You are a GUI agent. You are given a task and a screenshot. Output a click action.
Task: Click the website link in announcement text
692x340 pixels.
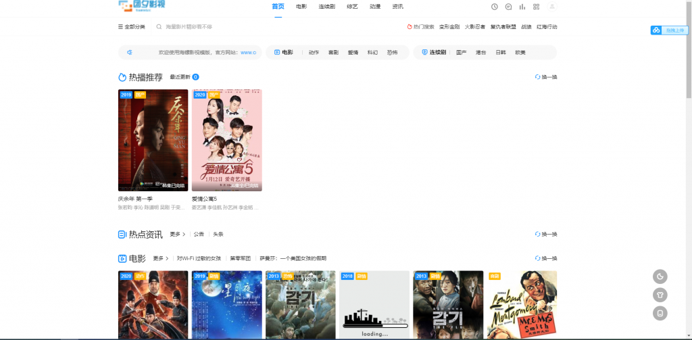pyautogui.click(x=249, y=53)
